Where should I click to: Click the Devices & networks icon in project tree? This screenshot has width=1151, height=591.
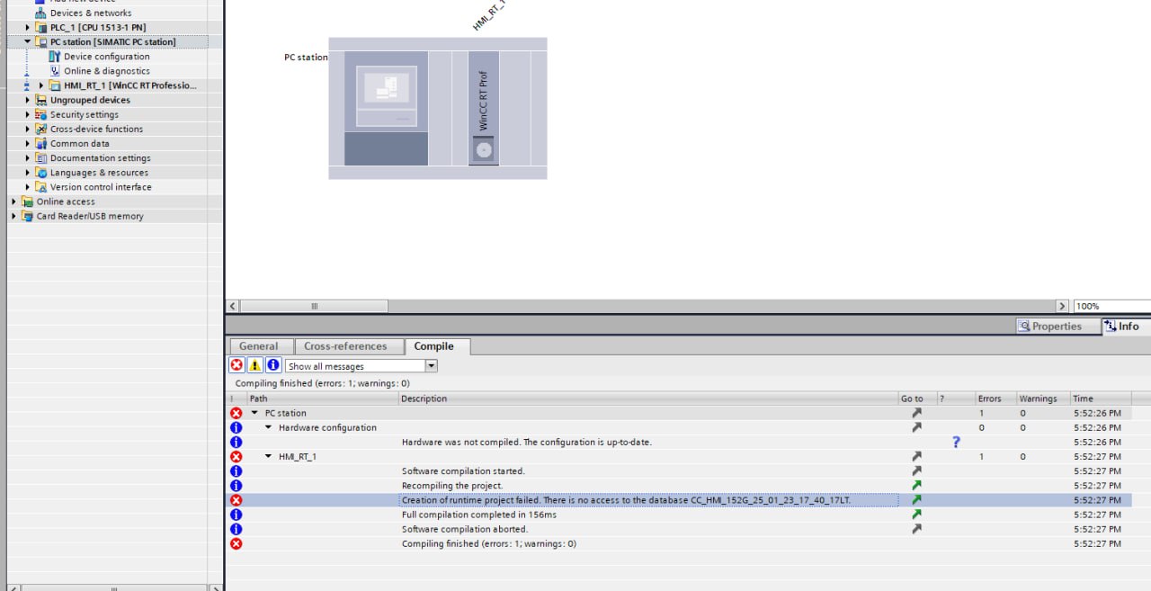[x=40, y=13]
